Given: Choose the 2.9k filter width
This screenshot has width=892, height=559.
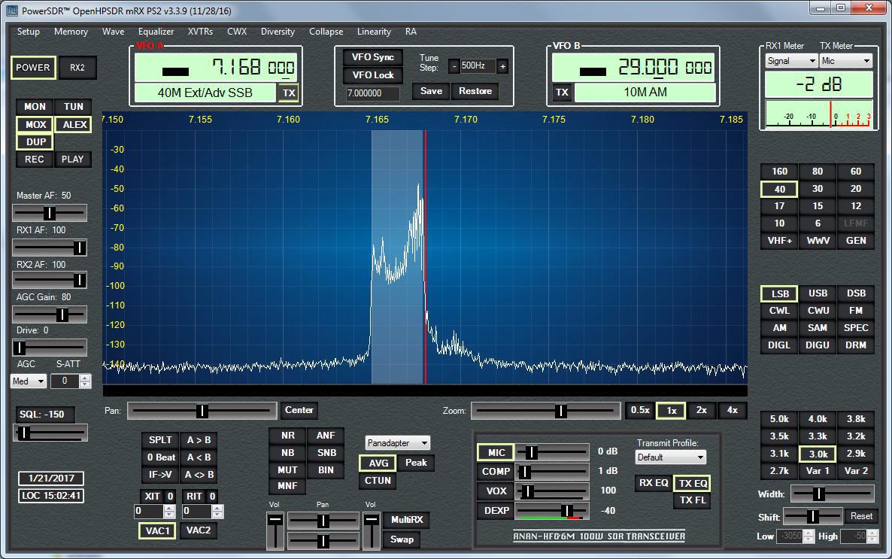Looking at the screenshot, I should [x=856, y=454].
